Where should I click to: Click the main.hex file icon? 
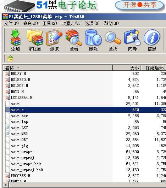(x=7, y=116)
